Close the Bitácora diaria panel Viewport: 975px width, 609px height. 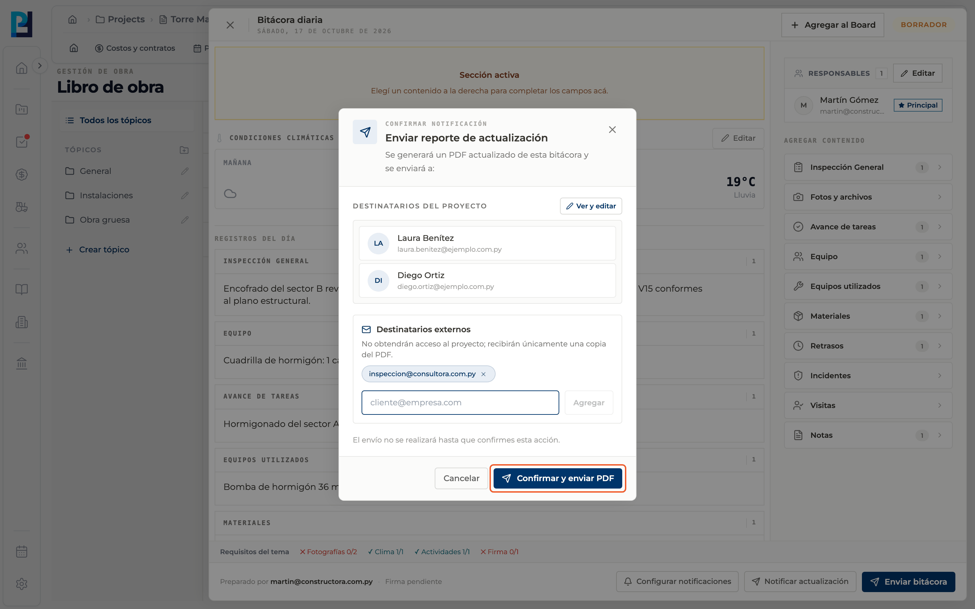tap(230, 25)
